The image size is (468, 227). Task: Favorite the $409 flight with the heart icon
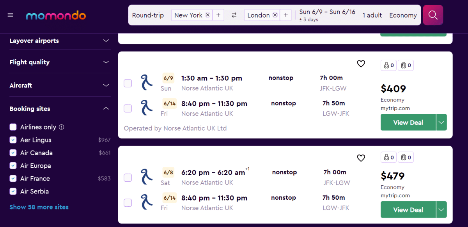(361, 64)
